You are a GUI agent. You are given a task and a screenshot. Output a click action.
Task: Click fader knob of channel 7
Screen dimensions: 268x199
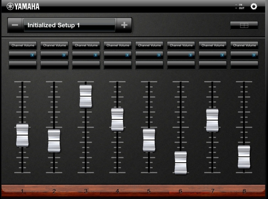coord(212,120)
